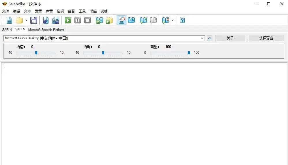Click the save audio file icon
Screen dimensions: 288x165
[x=46, y=20]
